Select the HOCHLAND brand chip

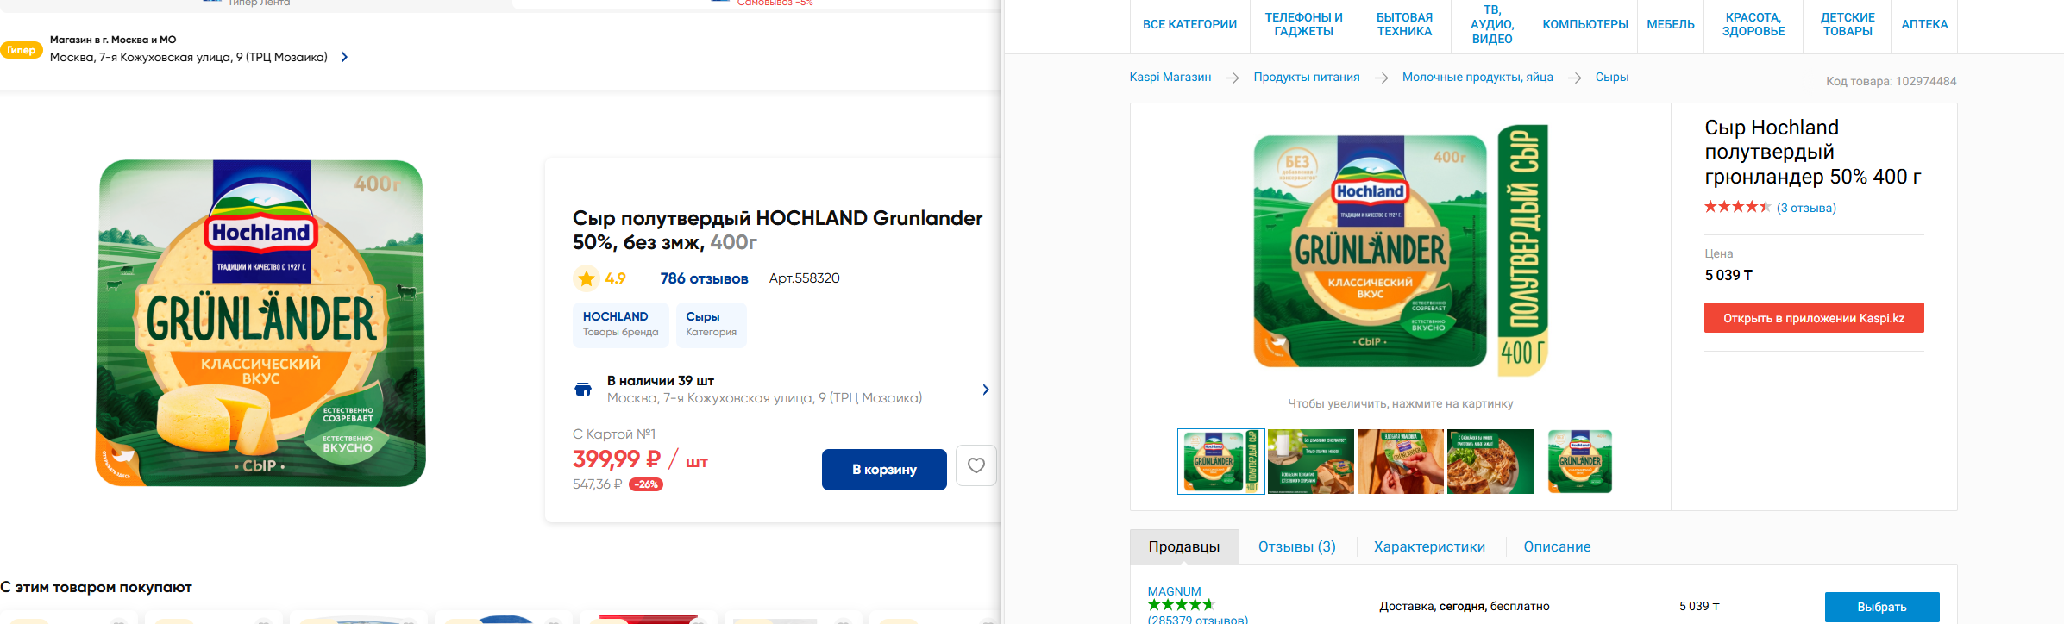click(620, 324)
